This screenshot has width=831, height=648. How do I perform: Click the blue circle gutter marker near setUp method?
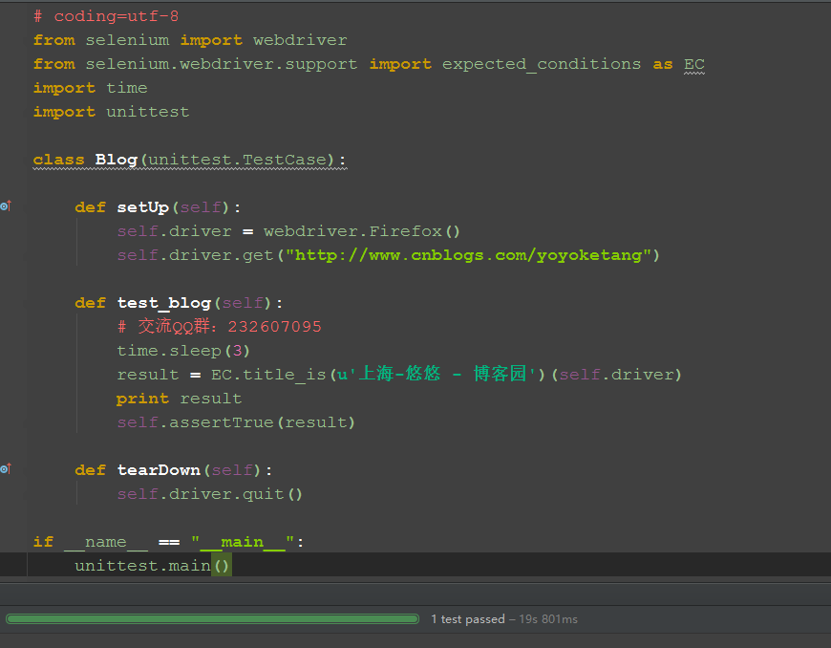(x=4, y=204)
